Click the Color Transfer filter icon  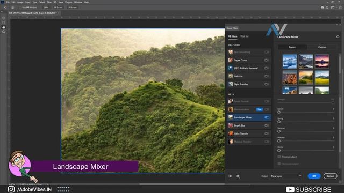click(x=231, y=133)
